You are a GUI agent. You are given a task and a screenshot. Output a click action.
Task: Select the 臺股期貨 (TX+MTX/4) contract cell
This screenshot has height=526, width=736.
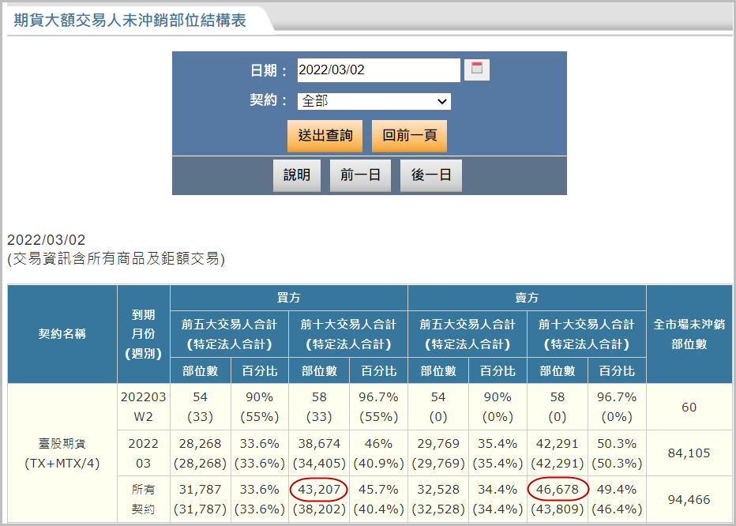click(62, 453)
